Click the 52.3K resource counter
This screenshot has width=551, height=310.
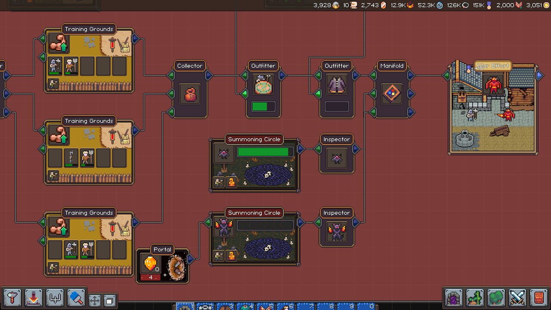(x=430, y=5)
